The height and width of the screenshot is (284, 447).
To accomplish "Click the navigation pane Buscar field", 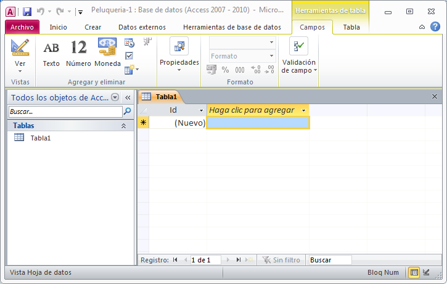I will (x=65, y=112).
